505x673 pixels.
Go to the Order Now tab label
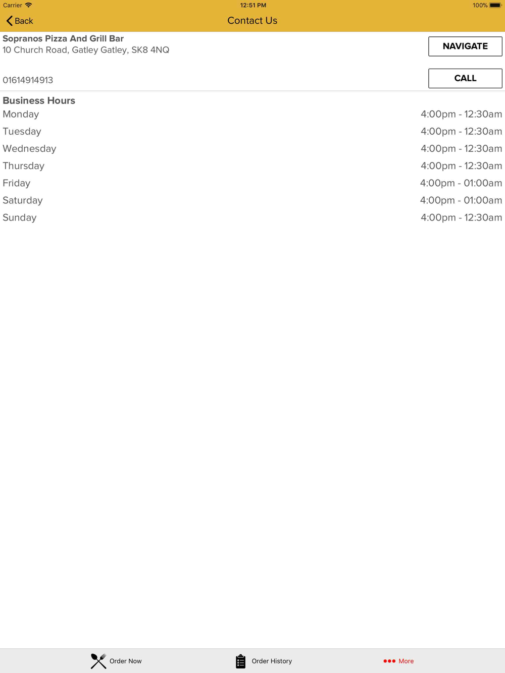(125, 661)
